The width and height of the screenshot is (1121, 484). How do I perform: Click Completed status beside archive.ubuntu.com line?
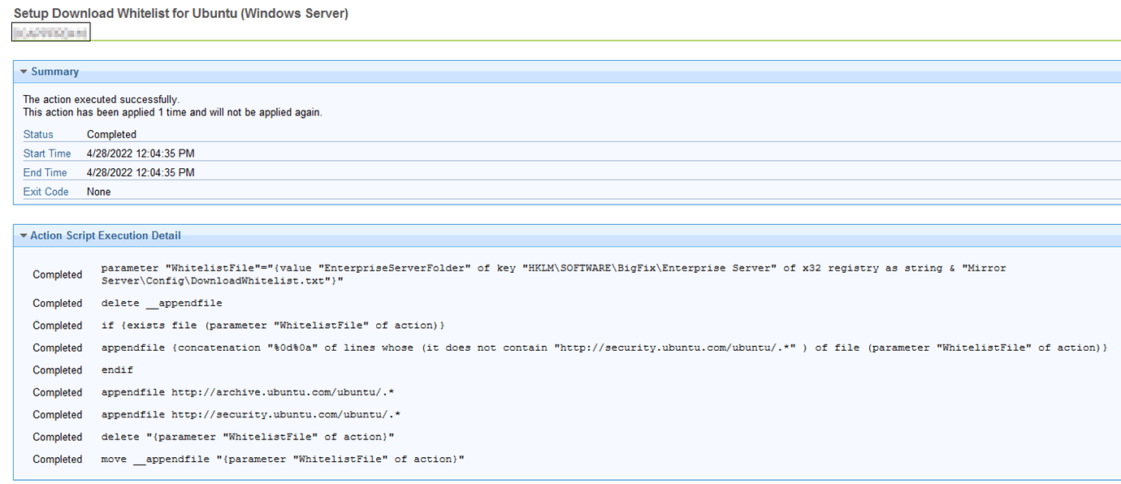coord(58,393)
